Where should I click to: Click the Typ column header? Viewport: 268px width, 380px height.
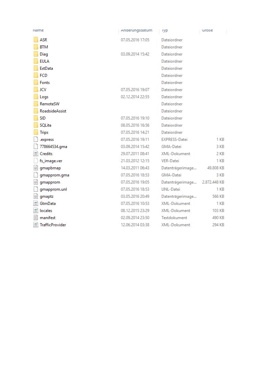click(x=165, y=30)
